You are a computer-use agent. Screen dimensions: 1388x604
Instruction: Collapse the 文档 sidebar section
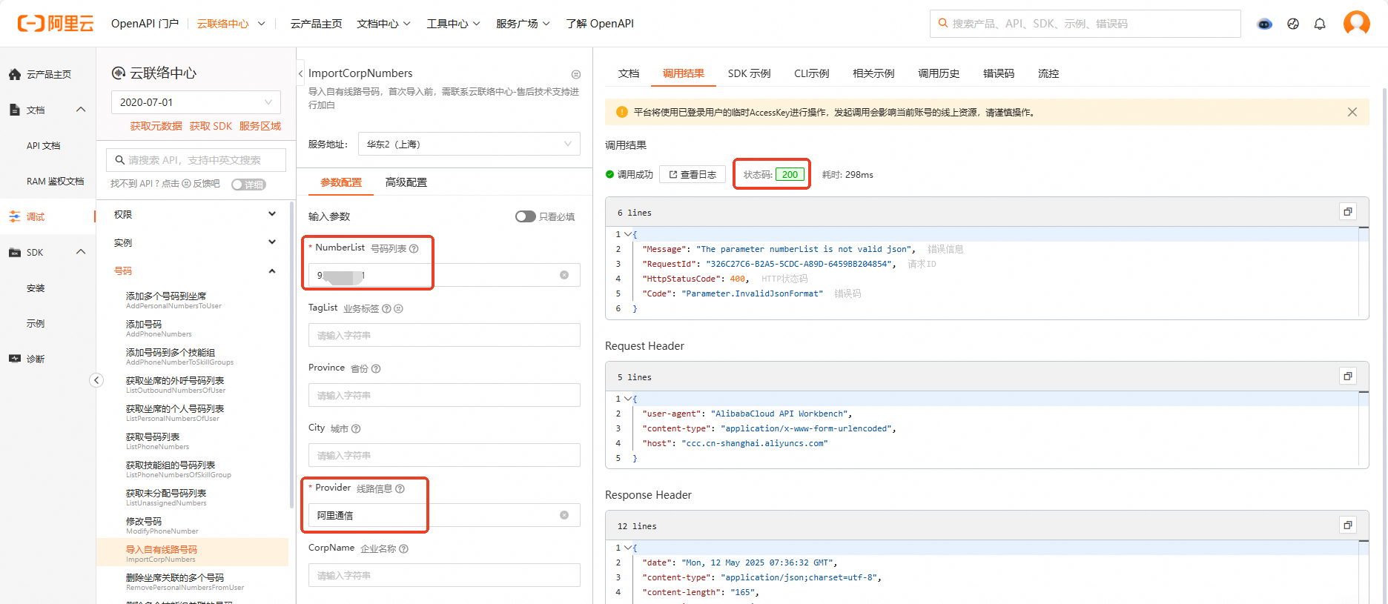point(81,110)
